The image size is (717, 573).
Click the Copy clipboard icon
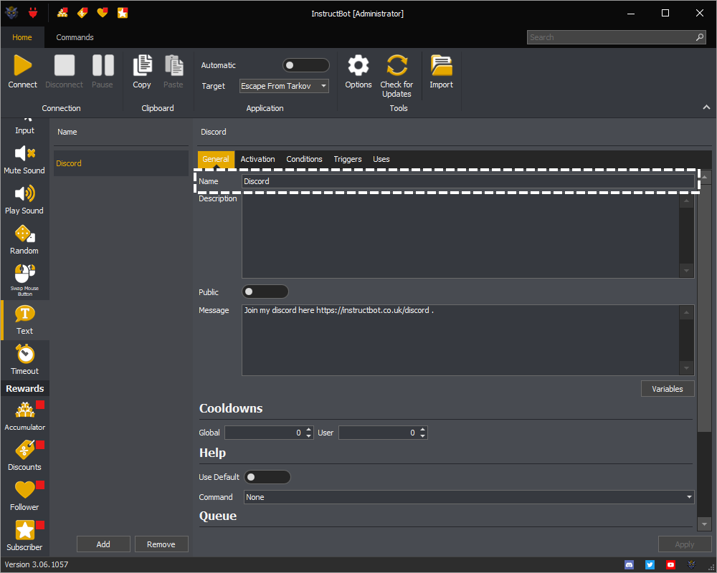(x=142, y=66)
